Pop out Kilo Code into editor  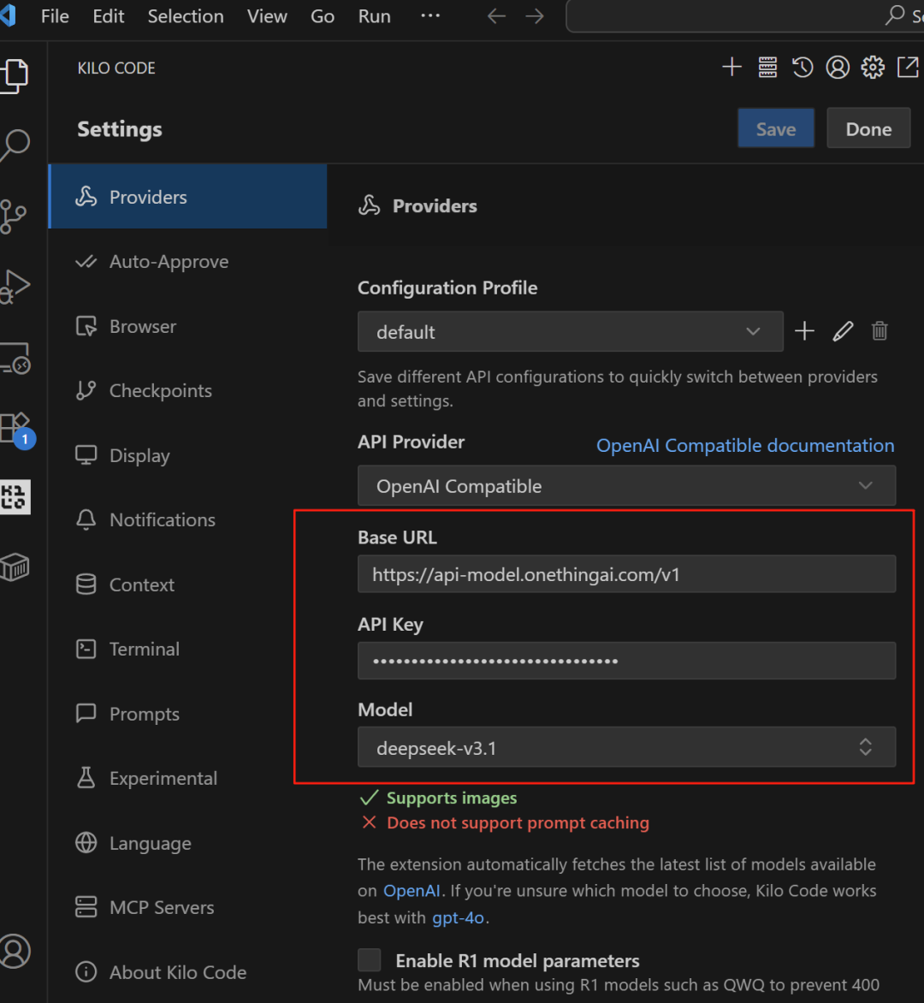click(x=907, y=68)
